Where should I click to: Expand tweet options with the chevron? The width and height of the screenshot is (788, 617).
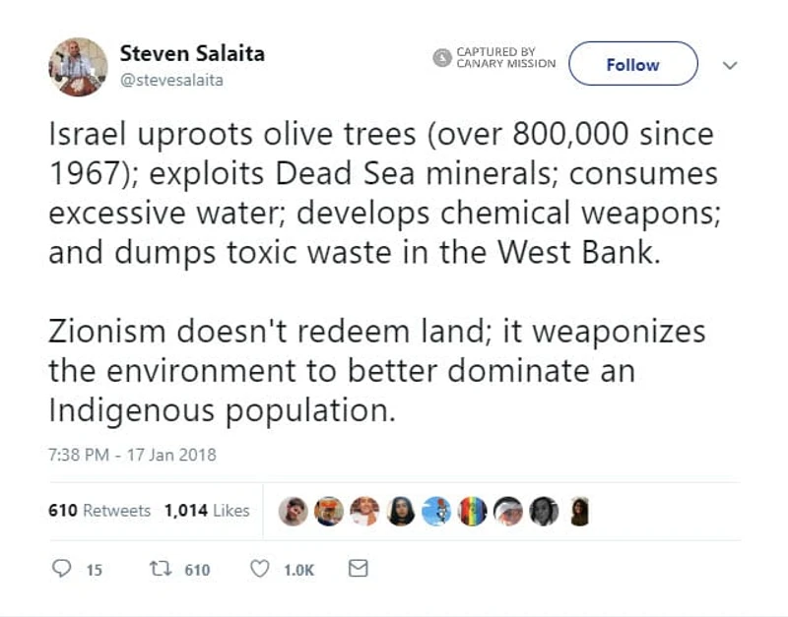[x=730, y=64]
